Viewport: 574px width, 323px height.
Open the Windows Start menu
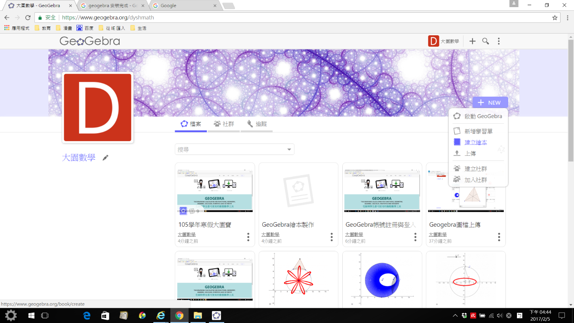[x=31, y=315]
